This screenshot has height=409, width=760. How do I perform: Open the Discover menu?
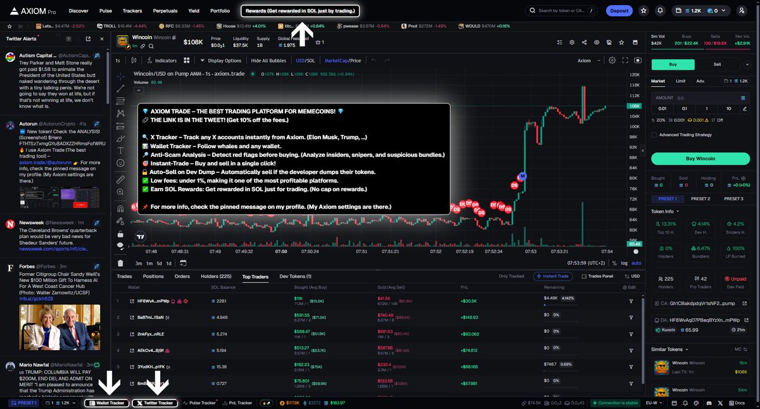[x=79, y=11]
